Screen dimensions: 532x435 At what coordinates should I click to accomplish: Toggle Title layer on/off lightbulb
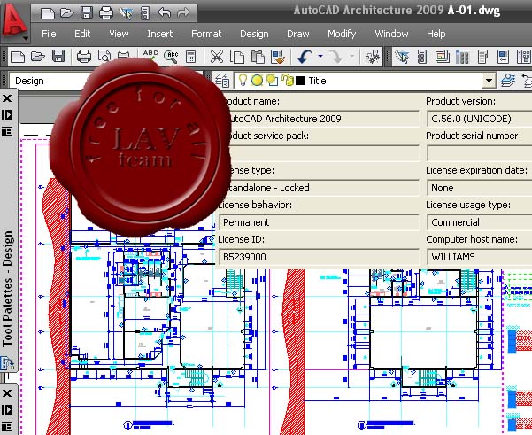pyautogui.click(x=243, y=80)
